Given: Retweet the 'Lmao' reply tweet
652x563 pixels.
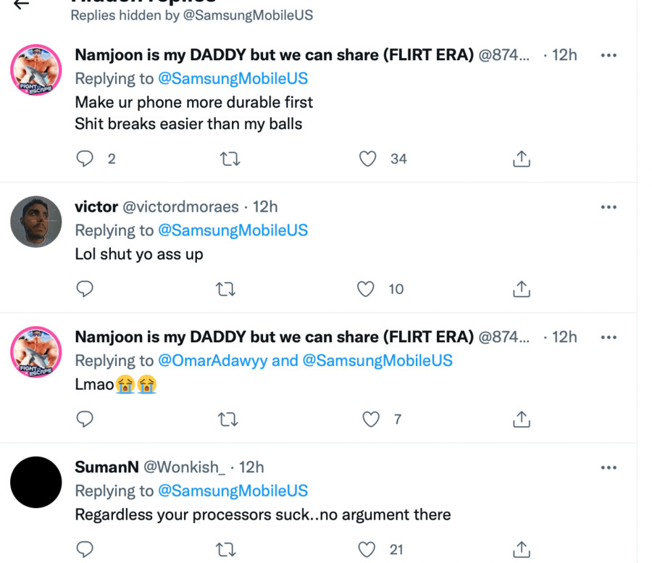Looking at the screenshot, I should [x=227, y=419].
